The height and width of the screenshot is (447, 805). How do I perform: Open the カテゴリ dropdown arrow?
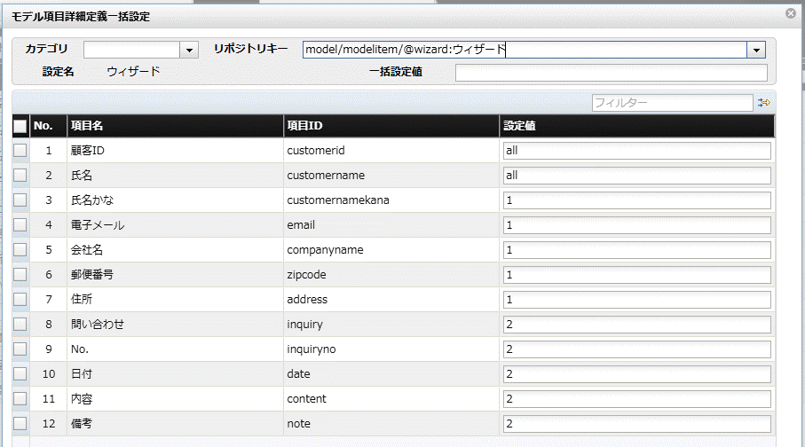coord(189,50)
